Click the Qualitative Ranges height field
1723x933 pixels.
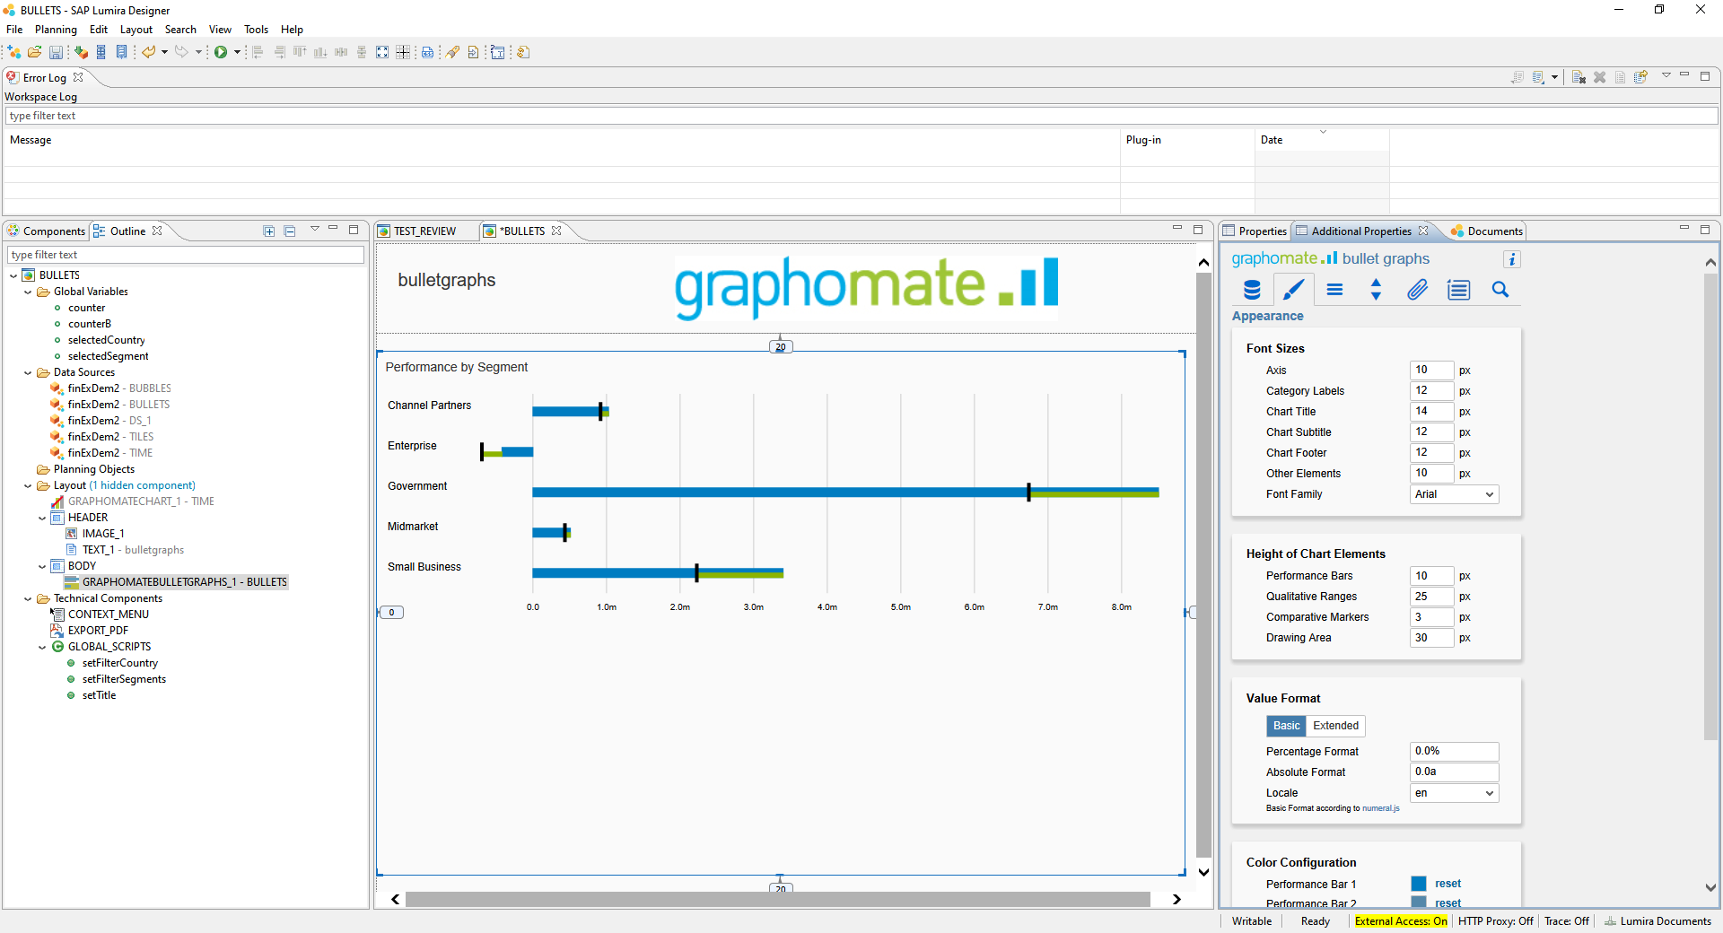tap(1431, 597)
